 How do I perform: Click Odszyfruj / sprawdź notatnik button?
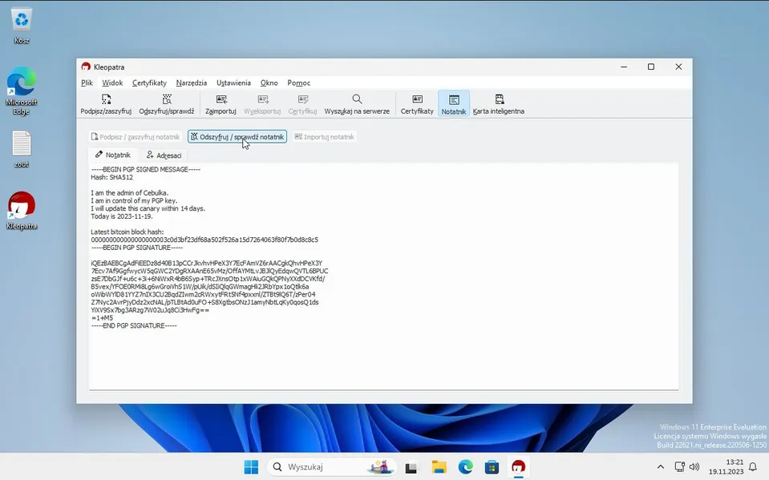(237, 137)
